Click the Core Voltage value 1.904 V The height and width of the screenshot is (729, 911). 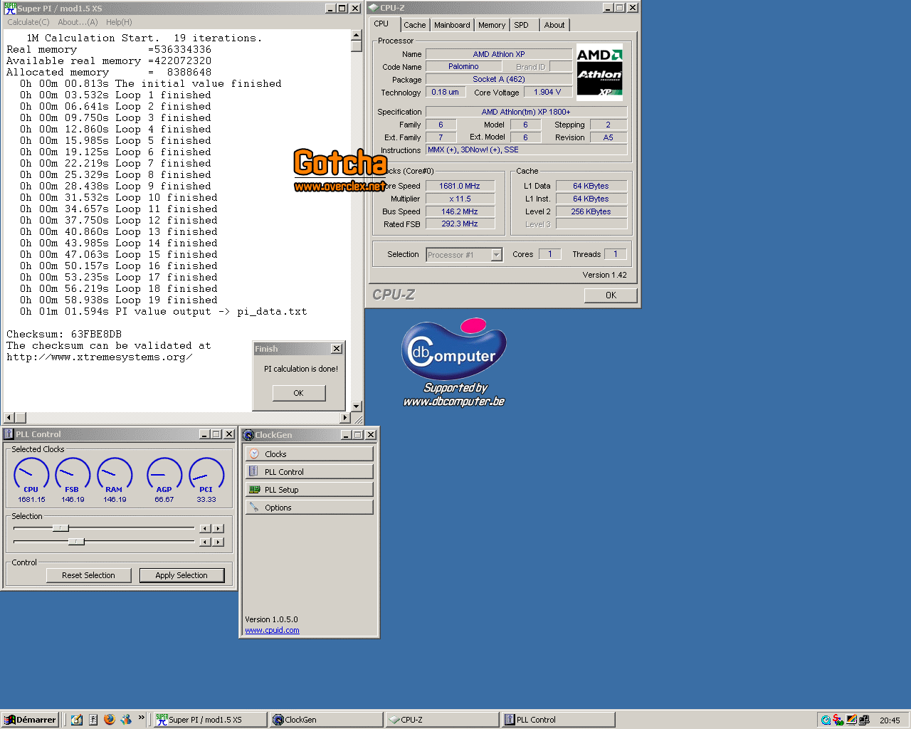[x=547, y=92]
